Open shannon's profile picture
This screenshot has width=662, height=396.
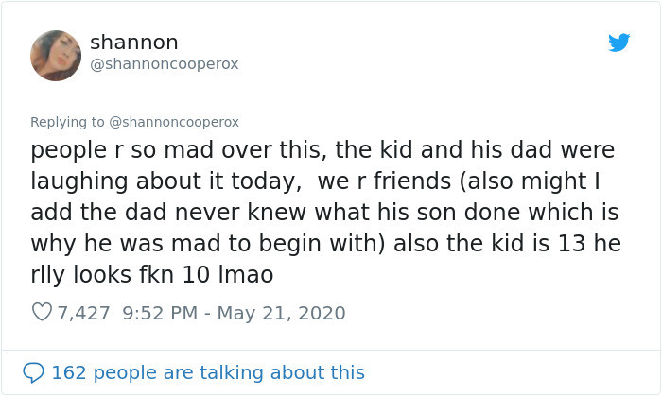coord(56,55)
